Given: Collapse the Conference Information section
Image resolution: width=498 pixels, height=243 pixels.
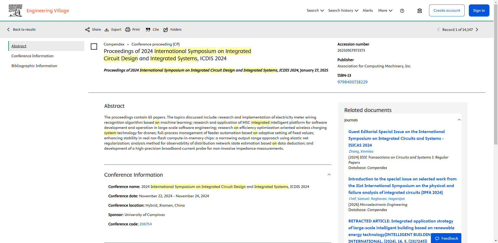Looking at the screenshot, I should pos(329,175).
